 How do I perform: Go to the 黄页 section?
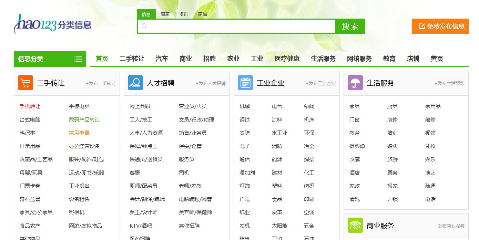point(437,59)
